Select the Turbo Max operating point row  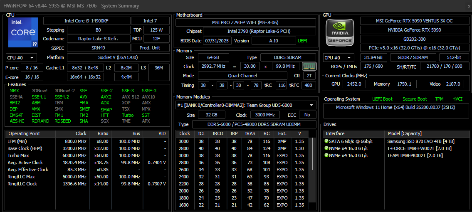86,155
